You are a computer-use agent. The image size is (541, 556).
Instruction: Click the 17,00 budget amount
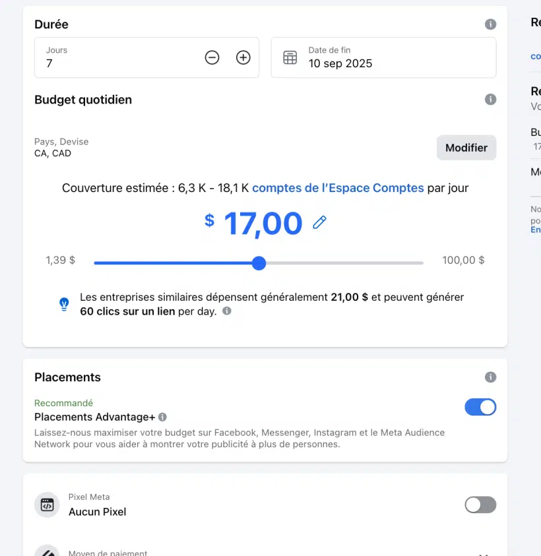coord(263,224)
